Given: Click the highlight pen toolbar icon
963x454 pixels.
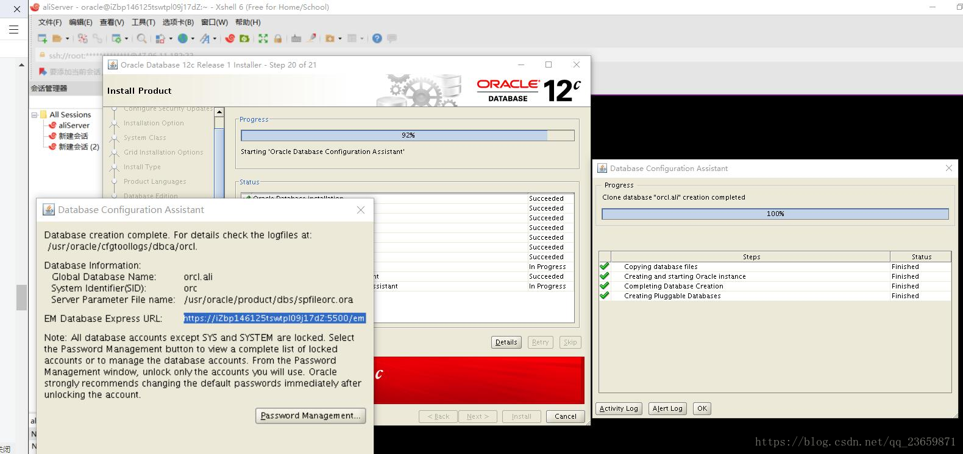Looking at the screenshot, I should 311,38.
